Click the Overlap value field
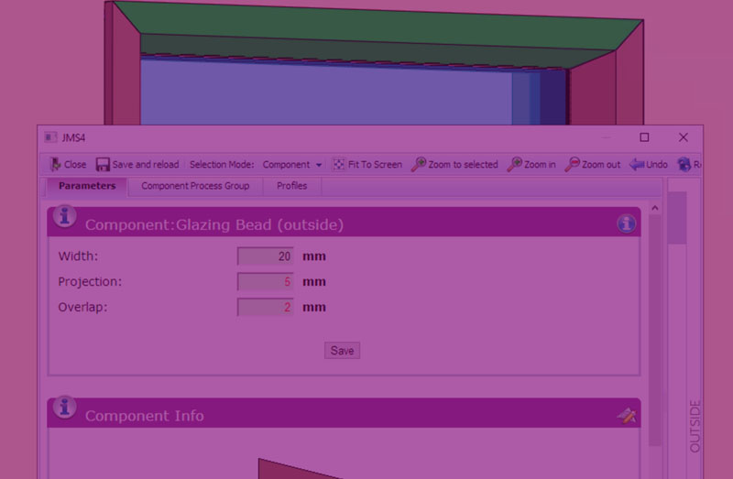 click(266, 308)
